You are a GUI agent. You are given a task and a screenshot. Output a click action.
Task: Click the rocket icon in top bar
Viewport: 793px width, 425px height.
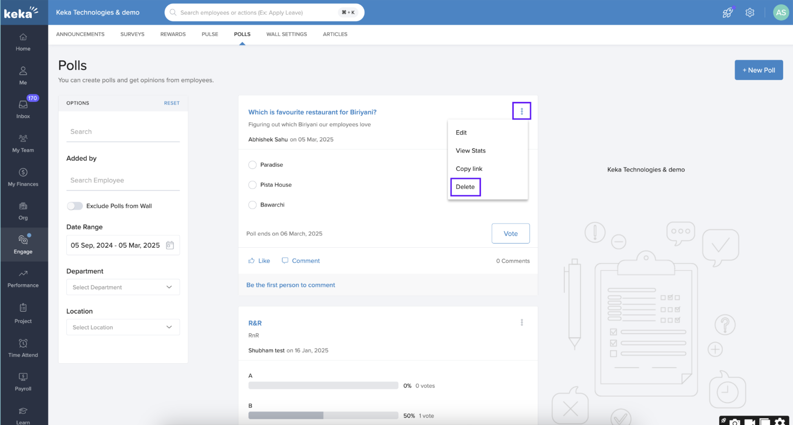[x=727, y=13]
